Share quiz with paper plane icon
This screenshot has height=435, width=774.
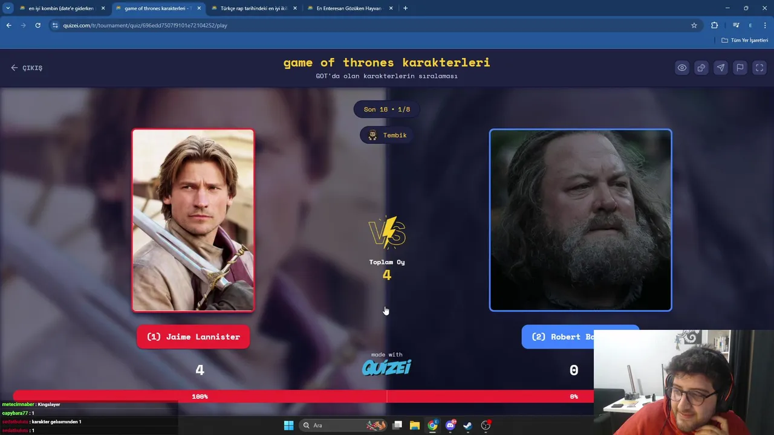pyautogui.click(x=721, y=68)
